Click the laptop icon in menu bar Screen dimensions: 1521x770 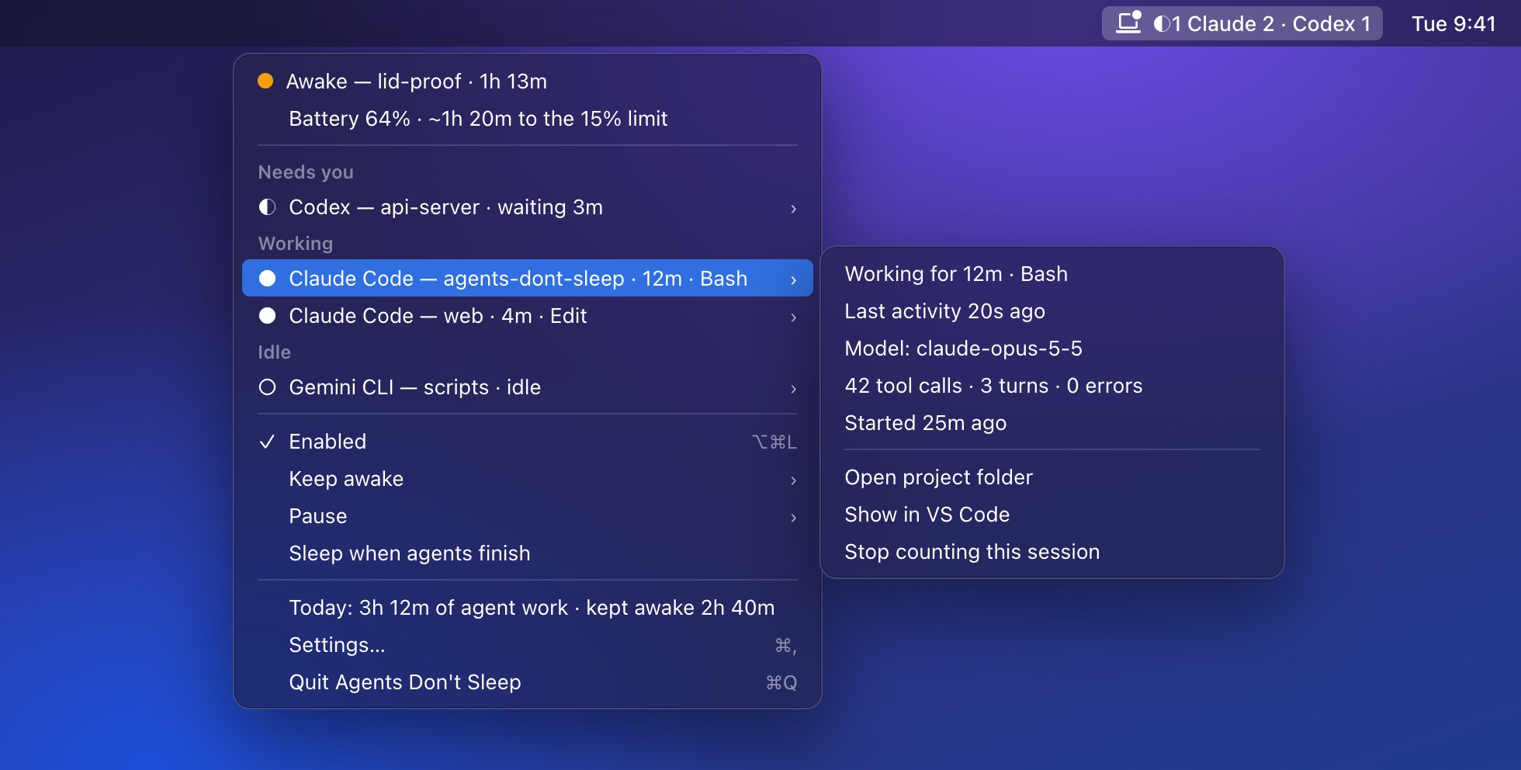(x=1128, y=22)
